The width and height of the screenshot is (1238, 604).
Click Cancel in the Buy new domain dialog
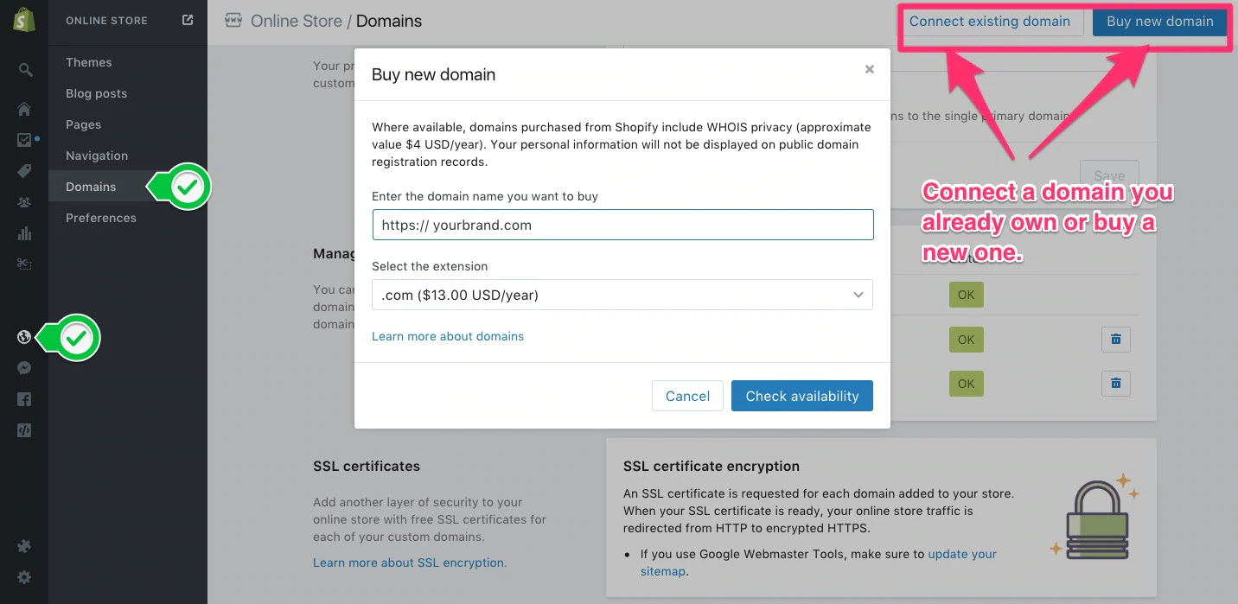[687, 396]
